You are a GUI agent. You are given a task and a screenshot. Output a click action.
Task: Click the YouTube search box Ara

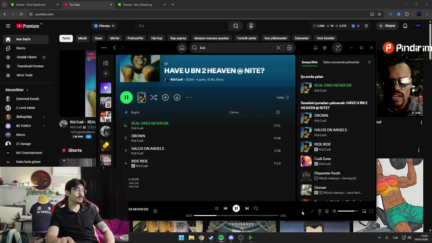click(x=182, y=26)
